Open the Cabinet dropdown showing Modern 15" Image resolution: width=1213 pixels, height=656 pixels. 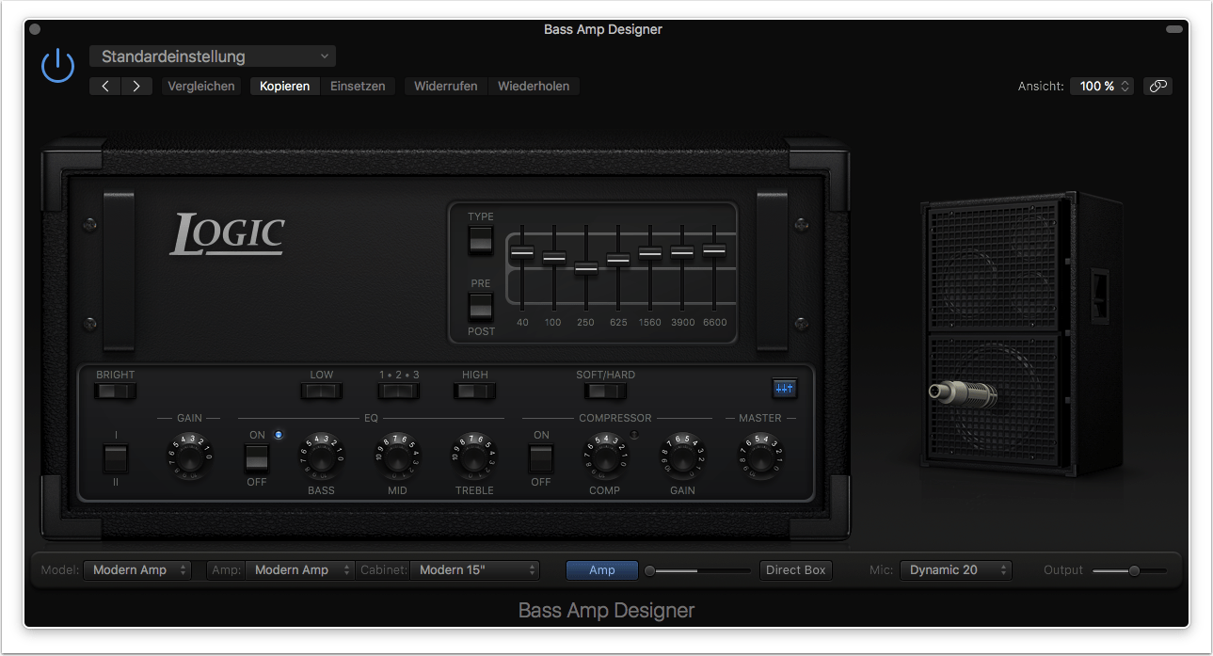pyautogui.click(x=475, y=569)
